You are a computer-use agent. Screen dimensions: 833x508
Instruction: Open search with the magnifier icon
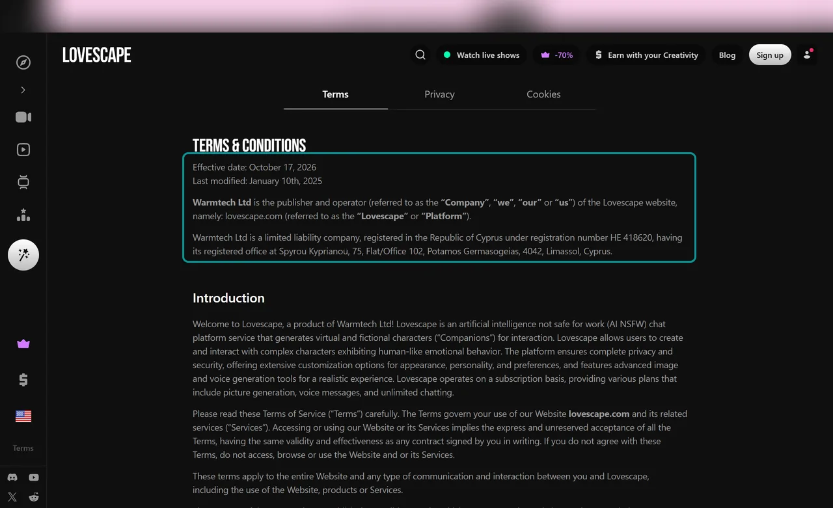tap(420, 55)
